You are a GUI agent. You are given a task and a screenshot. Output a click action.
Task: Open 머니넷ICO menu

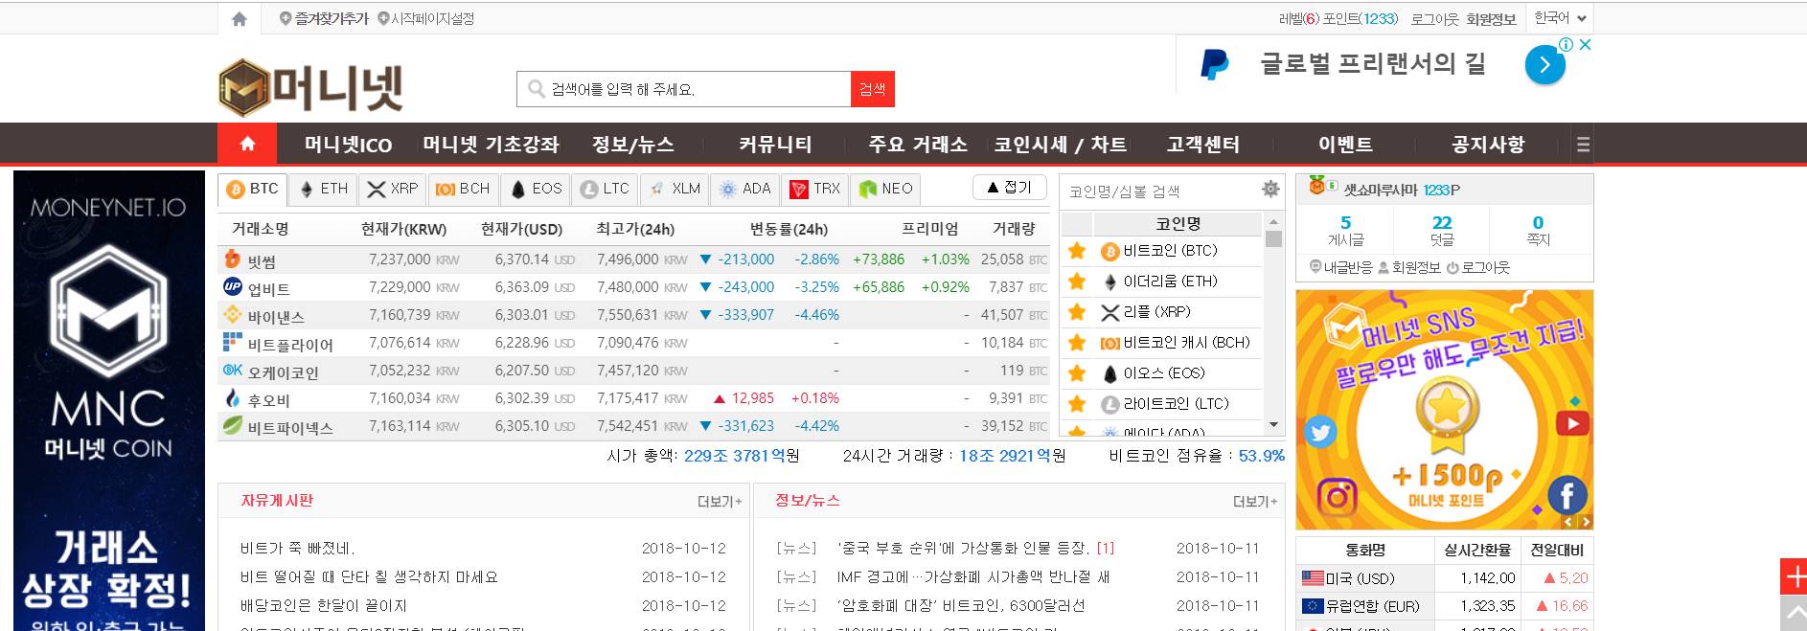pyautogui.click(x=348, y=145)
